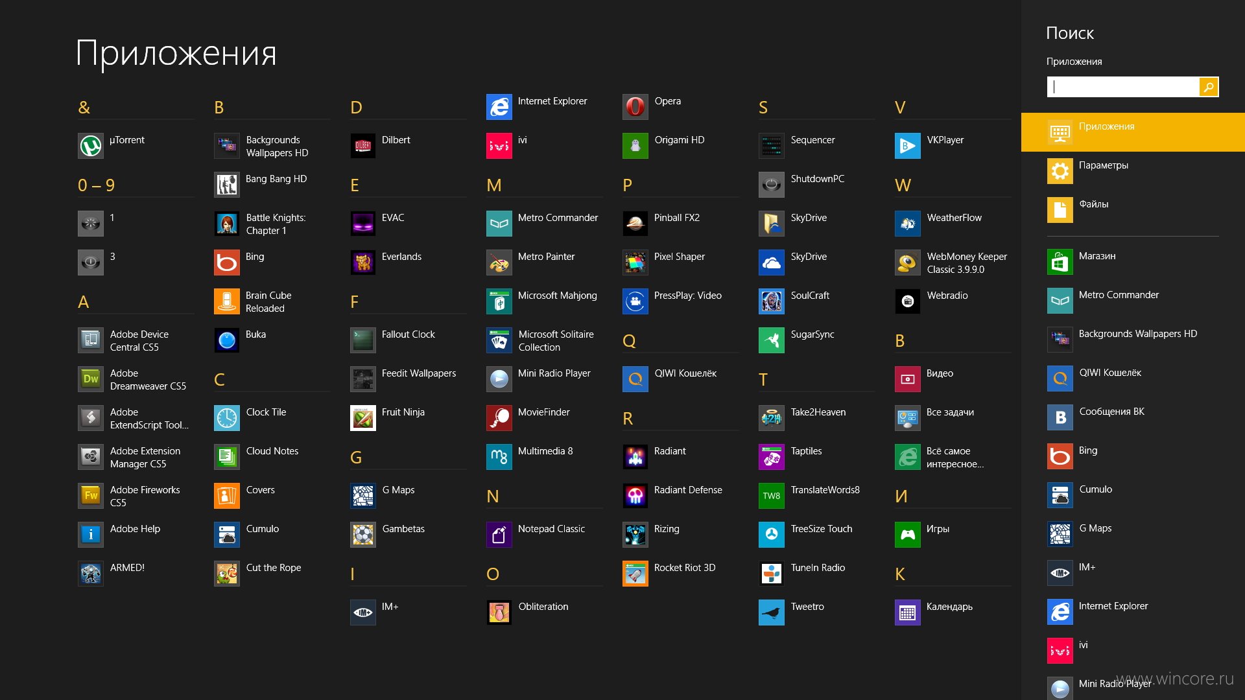The width and height of the screenshot is (1245, 700).
Task: Launch Fruit Ninja icon
Action: pyautogui.click(x=363, y=418)
